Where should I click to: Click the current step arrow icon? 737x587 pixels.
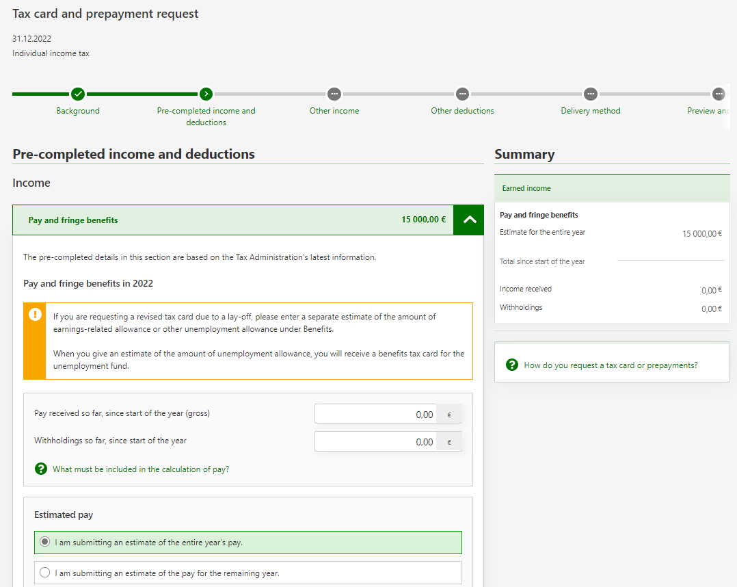click(x=206, y=94)
